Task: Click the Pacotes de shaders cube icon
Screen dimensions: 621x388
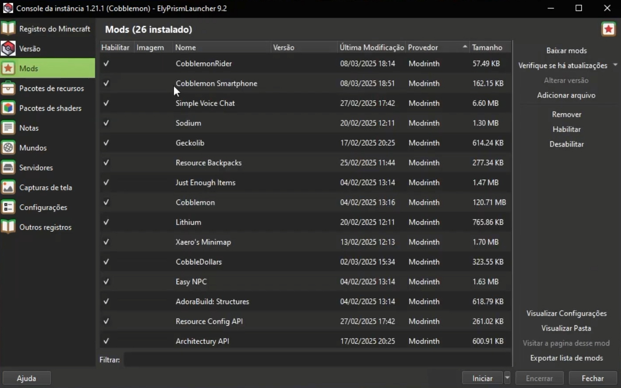Action: (x=8, y=108)
